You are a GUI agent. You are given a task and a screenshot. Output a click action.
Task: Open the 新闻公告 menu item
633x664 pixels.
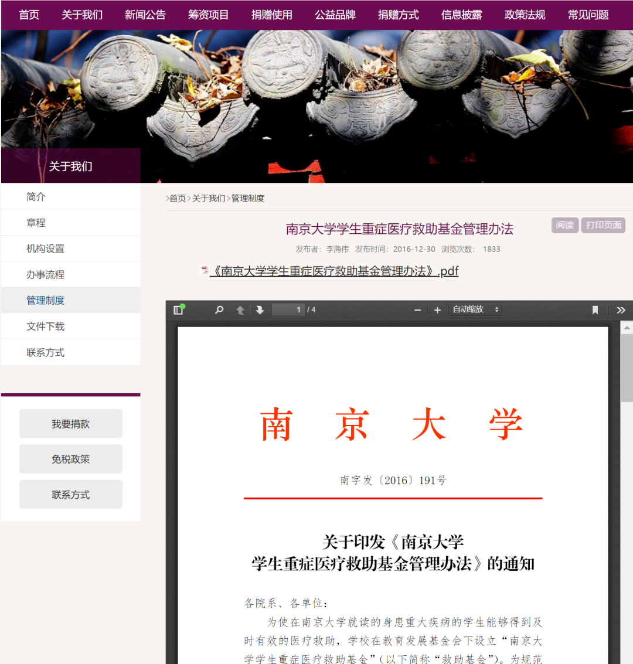point(145,15)
